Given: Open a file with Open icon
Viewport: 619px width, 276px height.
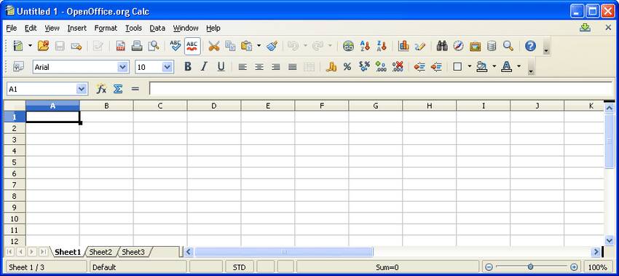Looking at the screenshot, I should 43,46.
